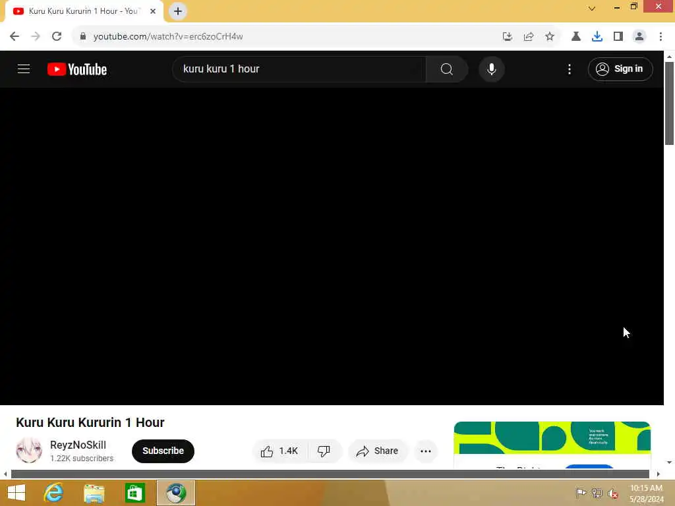This screenshot has height=506, width=675.
Task: Open the Windows Start button
Action: [16, 493]
